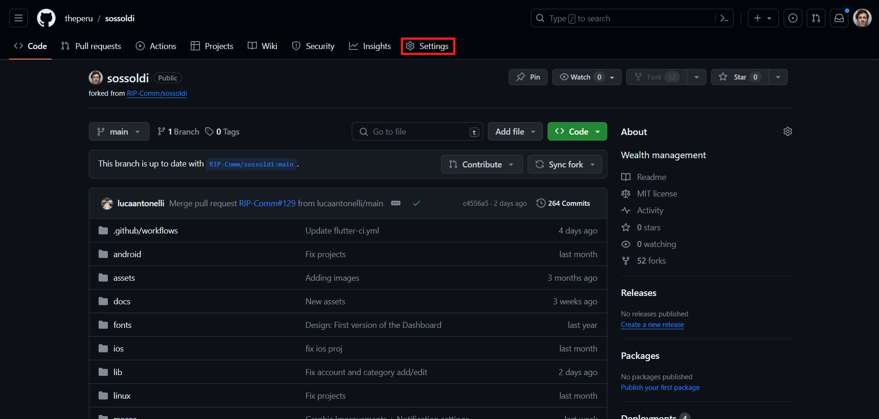This screenshot has height=419, width=879.
Task: Switch to the Insights tab
Action: (x=370, y=46)
